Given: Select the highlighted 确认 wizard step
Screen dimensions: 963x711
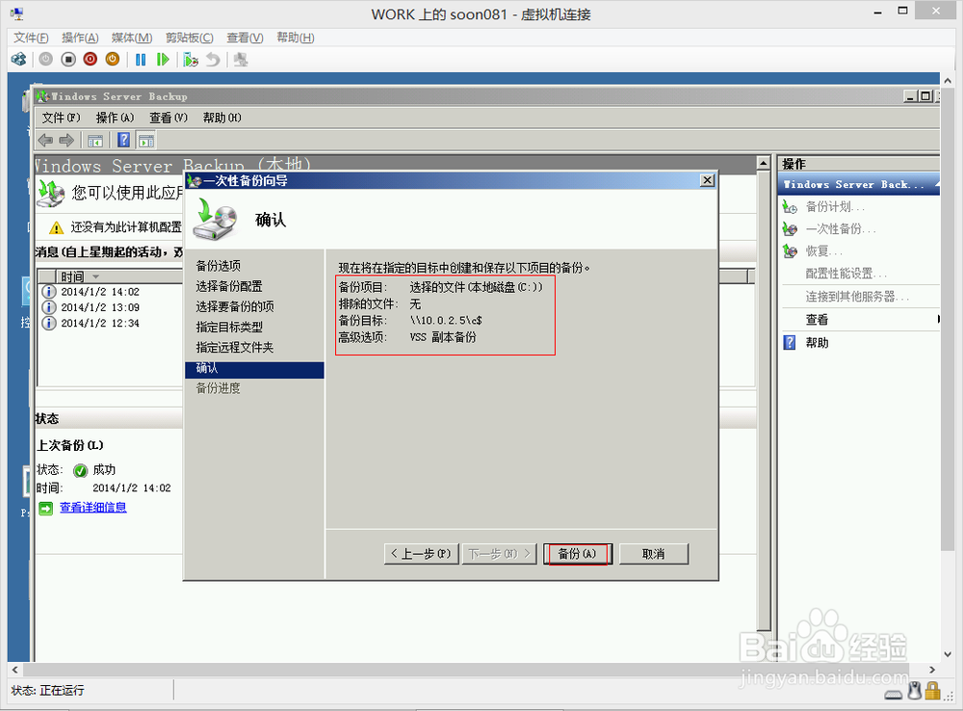Looking at the screenshot, I should coord(253,369).
